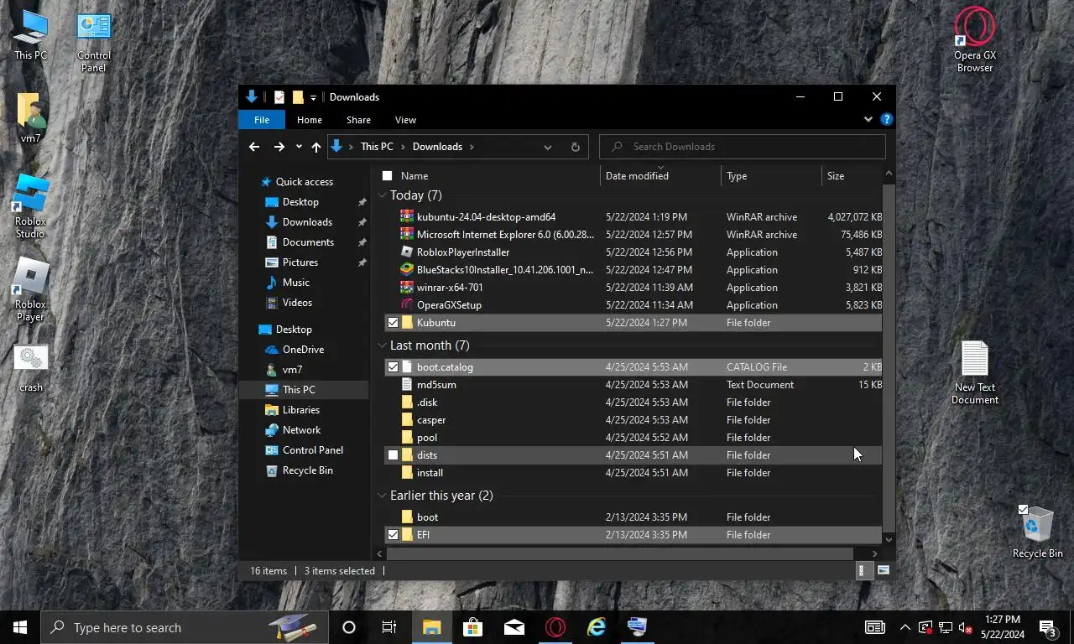Open the Customize Quick Access Toolbar dropdown

313,98
